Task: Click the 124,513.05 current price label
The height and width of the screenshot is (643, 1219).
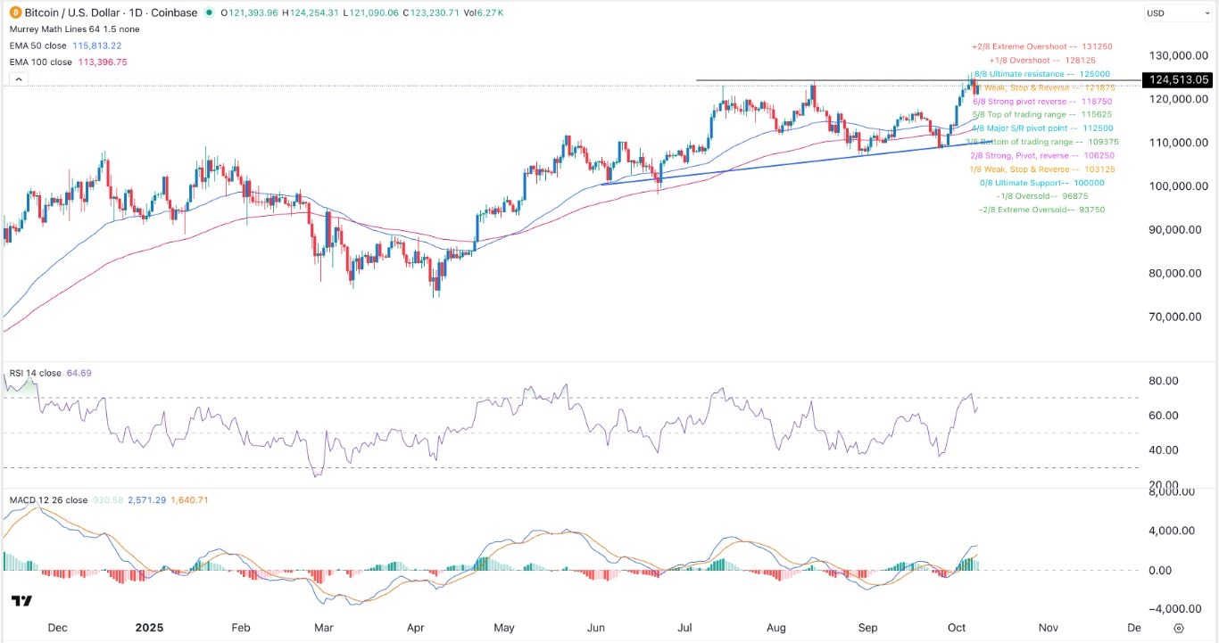Action: coord(1180,79)
